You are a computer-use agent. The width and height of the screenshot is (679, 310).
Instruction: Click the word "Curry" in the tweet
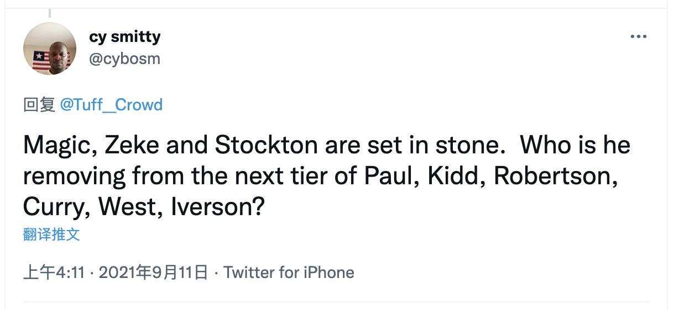tap(54, 206)
